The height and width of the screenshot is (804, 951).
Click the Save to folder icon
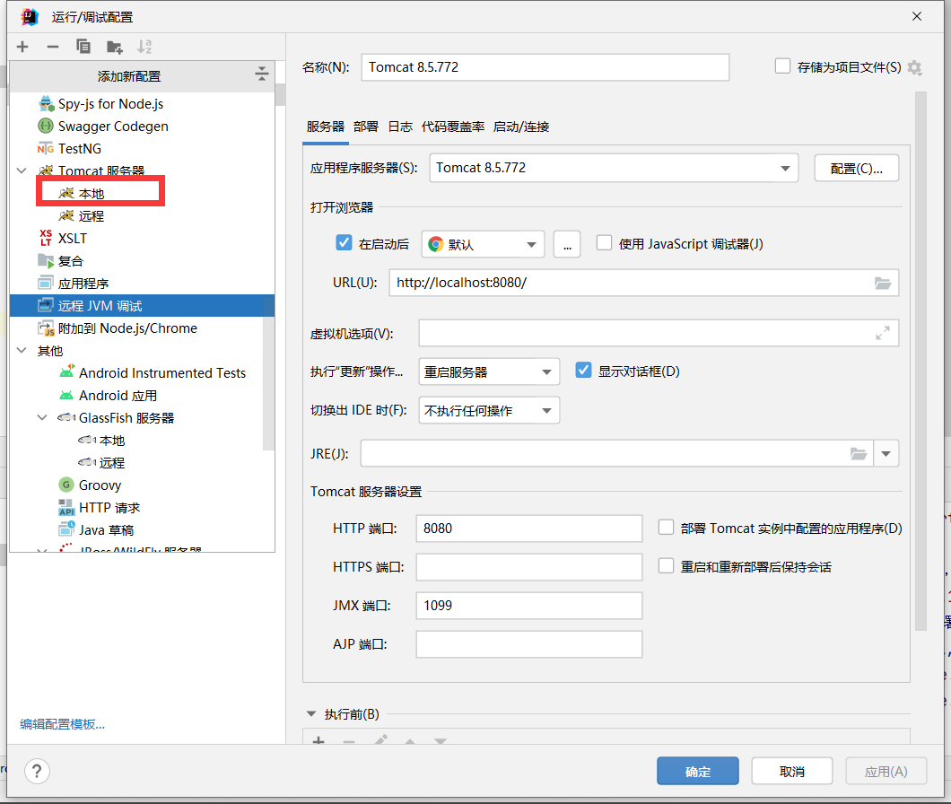[114, 47]
